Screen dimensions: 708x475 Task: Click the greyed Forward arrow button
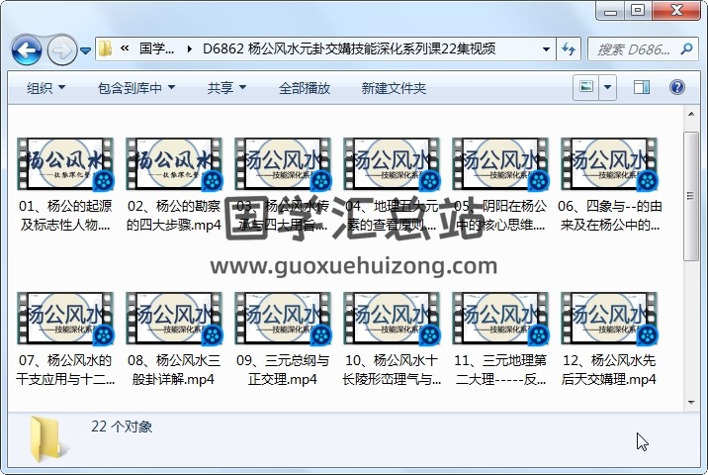click(62, 49)
